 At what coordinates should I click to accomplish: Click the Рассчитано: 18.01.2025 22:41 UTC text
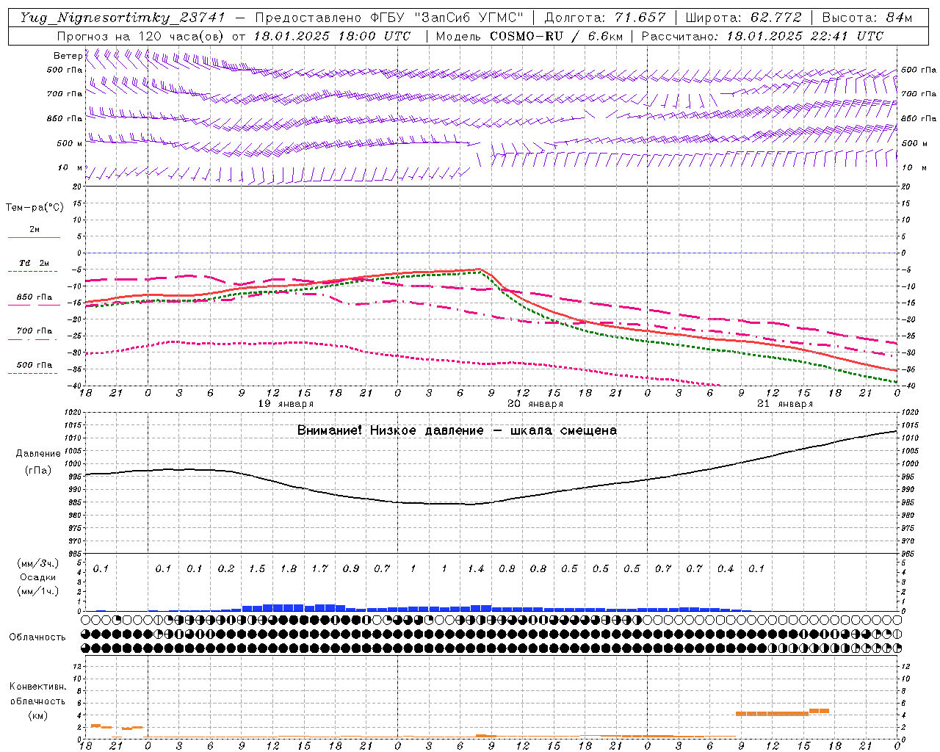(x=762, y=36)
